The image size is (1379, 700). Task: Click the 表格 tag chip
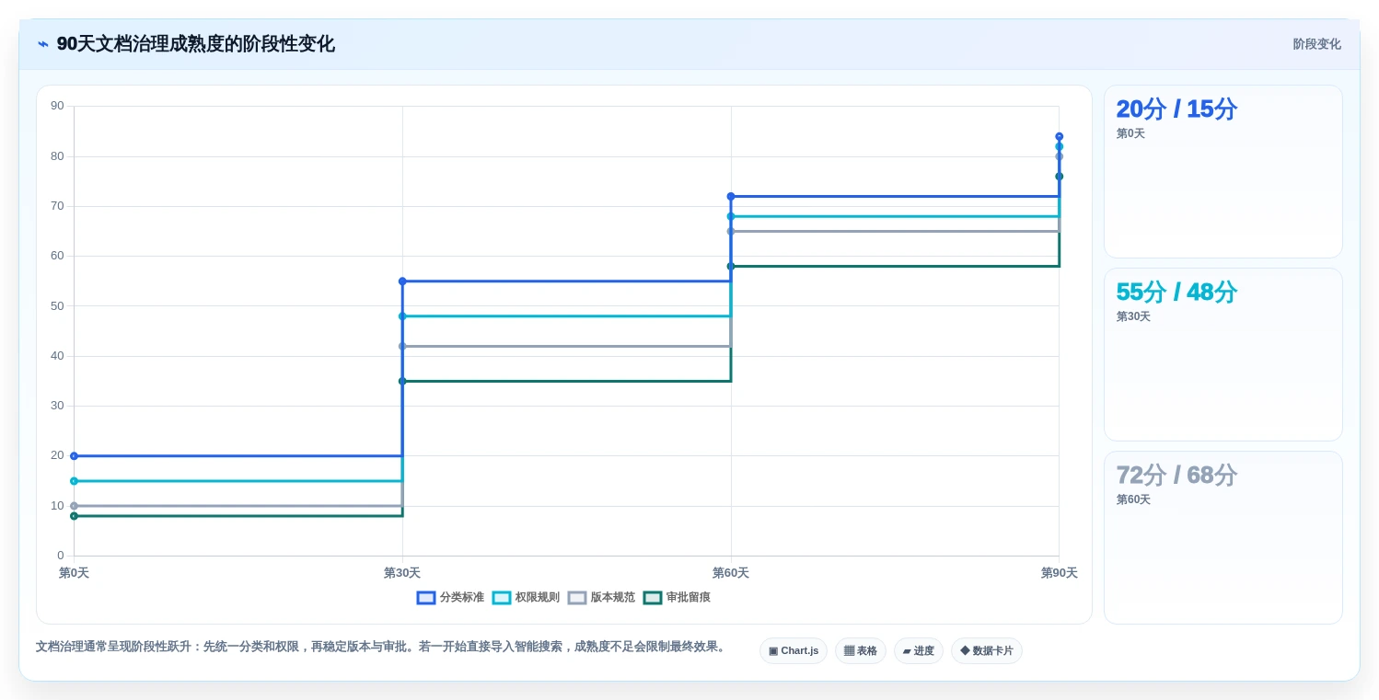[861, 651]
